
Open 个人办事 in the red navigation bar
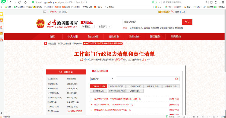pyautogui.click(x=73, y=36)
